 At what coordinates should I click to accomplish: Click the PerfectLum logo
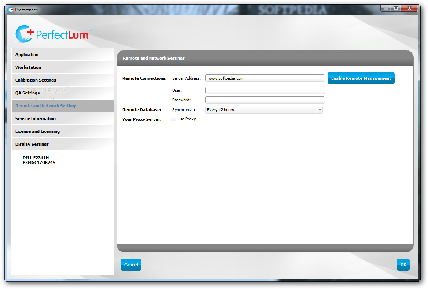[x=53, y=34]
